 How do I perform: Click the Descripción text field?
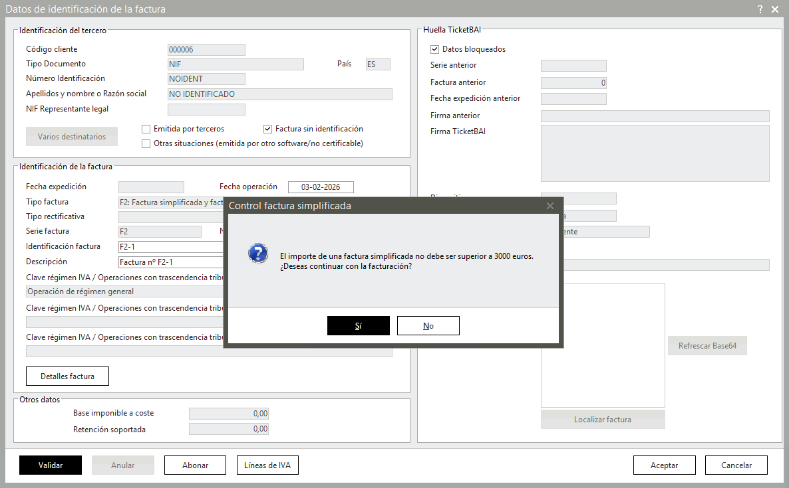[x=170, y=262]
